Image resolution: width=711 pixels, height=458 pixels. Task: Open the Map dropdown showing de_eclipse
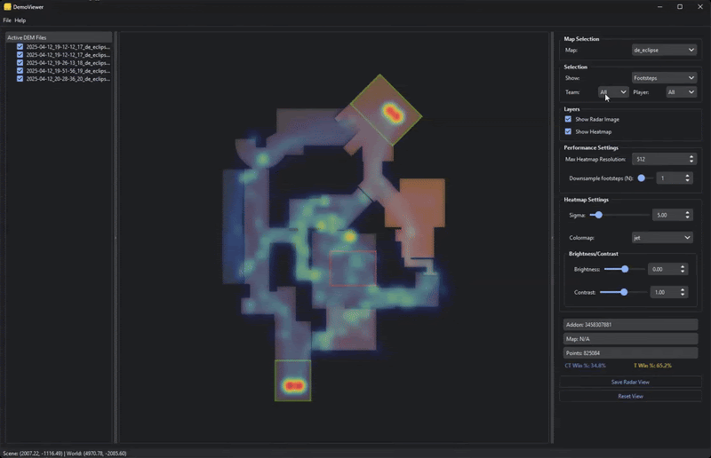tap(664, 50)
